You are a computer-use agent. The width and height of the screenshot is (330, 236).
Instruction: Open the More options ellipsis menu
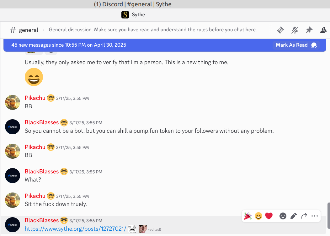pyautogui.click(x=315, y=216)
